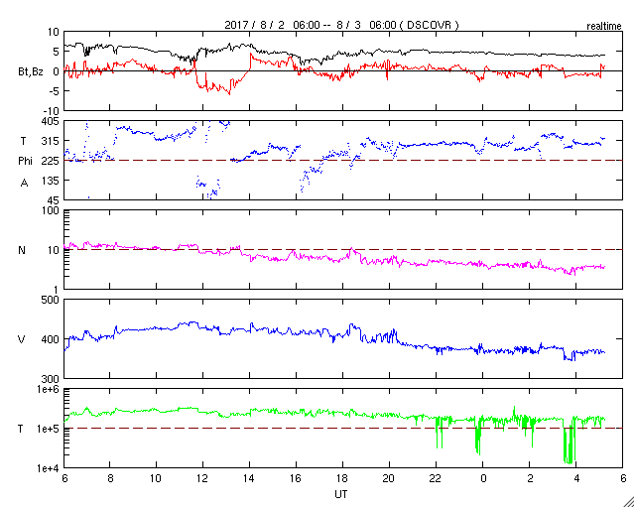Click the '225' tick label on the Phi panel
The width and height of the screenshot is (635, 508).
(51, 161)
